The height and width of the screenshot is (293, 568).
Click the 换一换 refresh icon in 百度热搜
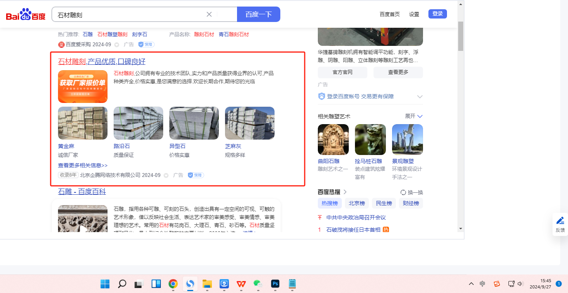pos(403,192)
